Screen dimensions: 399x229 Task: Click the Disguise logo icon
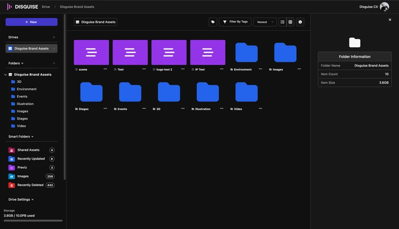tap(9, 7)
